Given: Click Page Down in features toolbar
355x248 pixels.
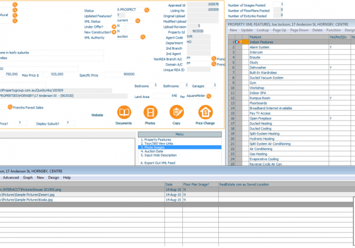Looking at the screenshot, I should pos(299,30).
